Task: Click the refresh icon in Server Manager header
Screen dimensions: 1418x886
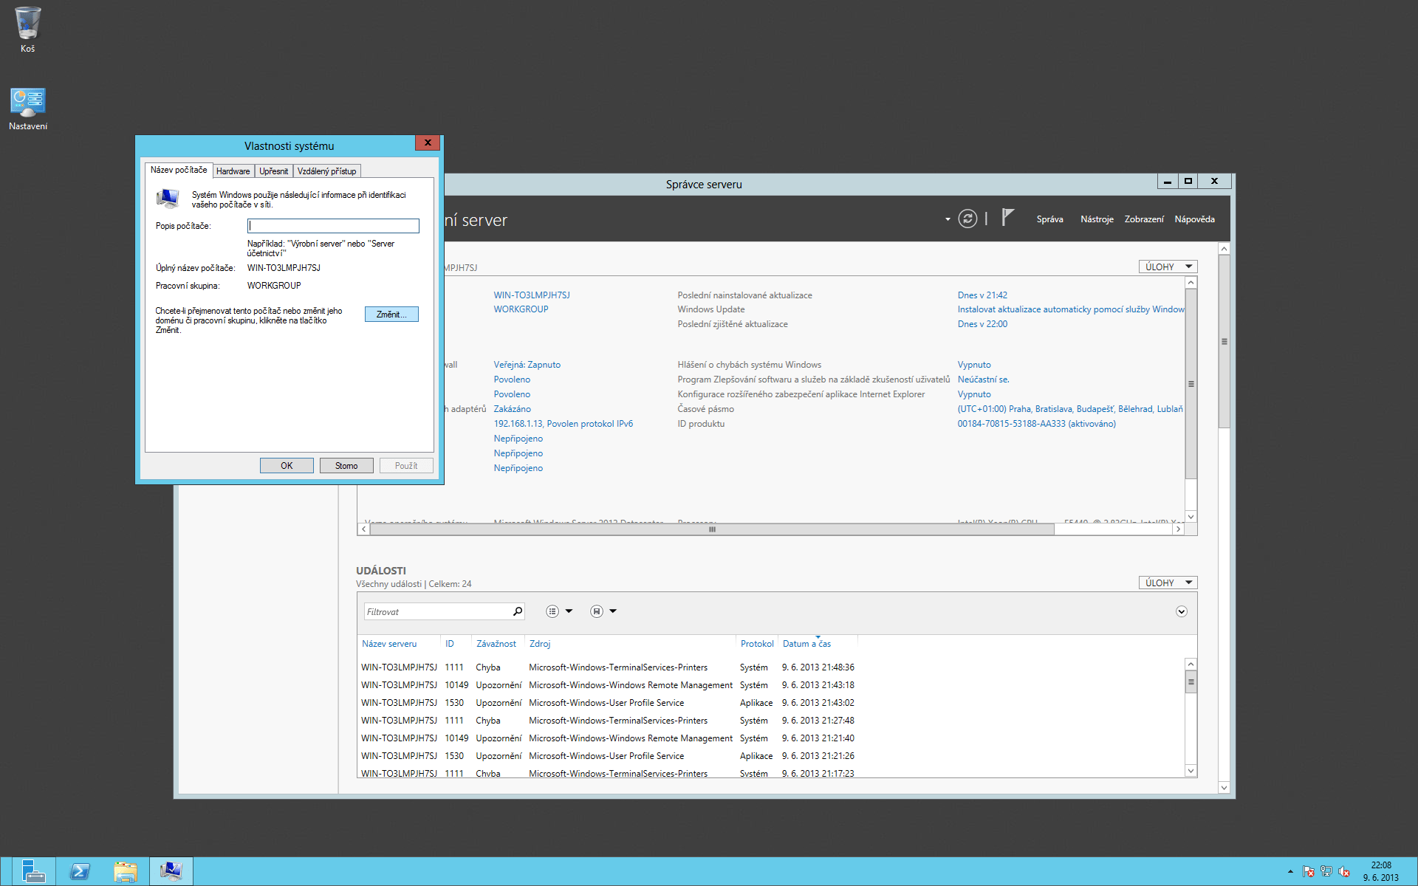Action: (x=967, y=219)
